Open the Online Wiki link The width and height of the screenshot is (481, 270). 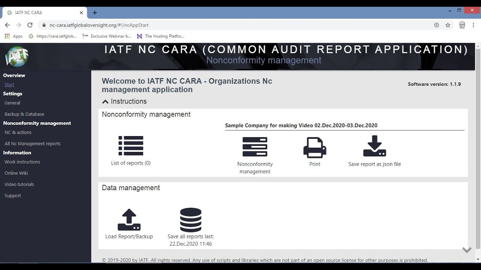[16, 173]
